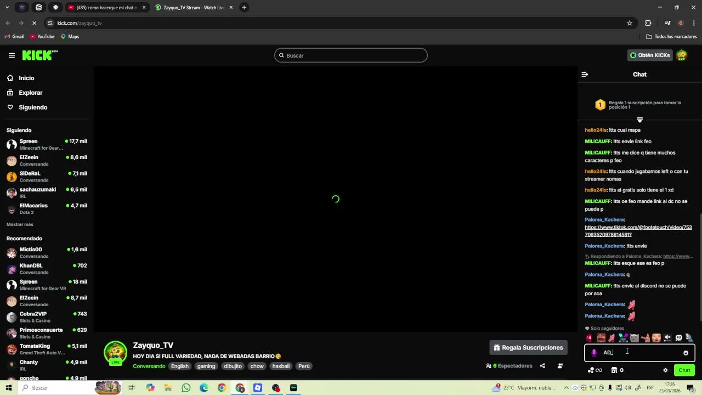The height and width of the screenshot is (395, 702).
Task: Open ElZeein 8,6 mil followed channel
Action: click(47, 160)
